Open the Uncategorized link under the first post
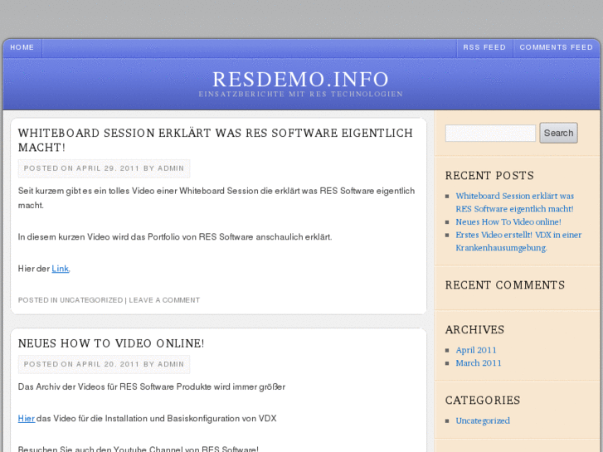The height and width of the screenshot is (452, 603). pos(91,300)
